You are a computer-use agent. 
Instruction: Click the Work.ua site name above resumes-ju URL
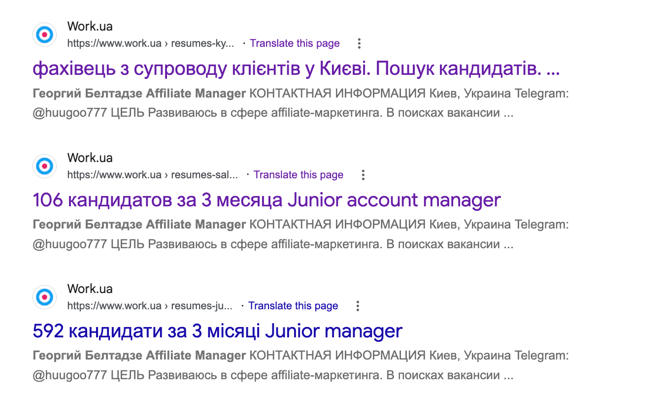click(90, 289)
